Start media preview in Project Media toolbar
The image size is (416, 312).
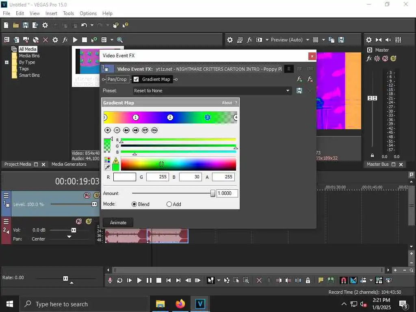(75, 40)
